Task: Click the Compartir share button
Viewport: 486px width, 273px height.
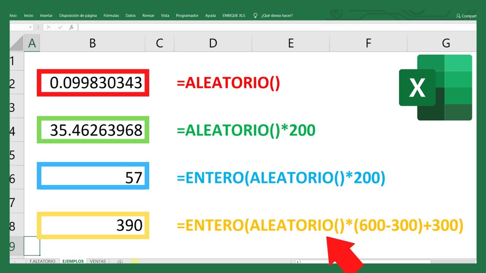Action: (x=467, y=16)
